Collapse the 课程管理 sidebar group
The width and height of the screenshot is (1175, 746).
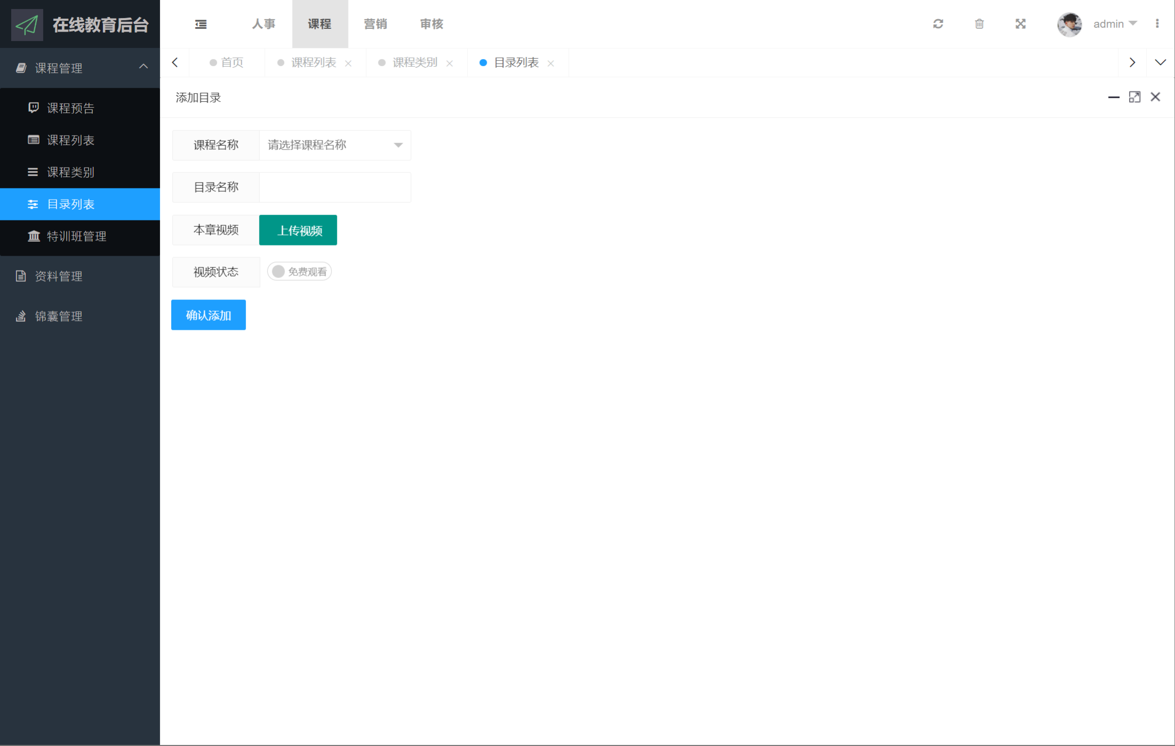coord(80,68)
